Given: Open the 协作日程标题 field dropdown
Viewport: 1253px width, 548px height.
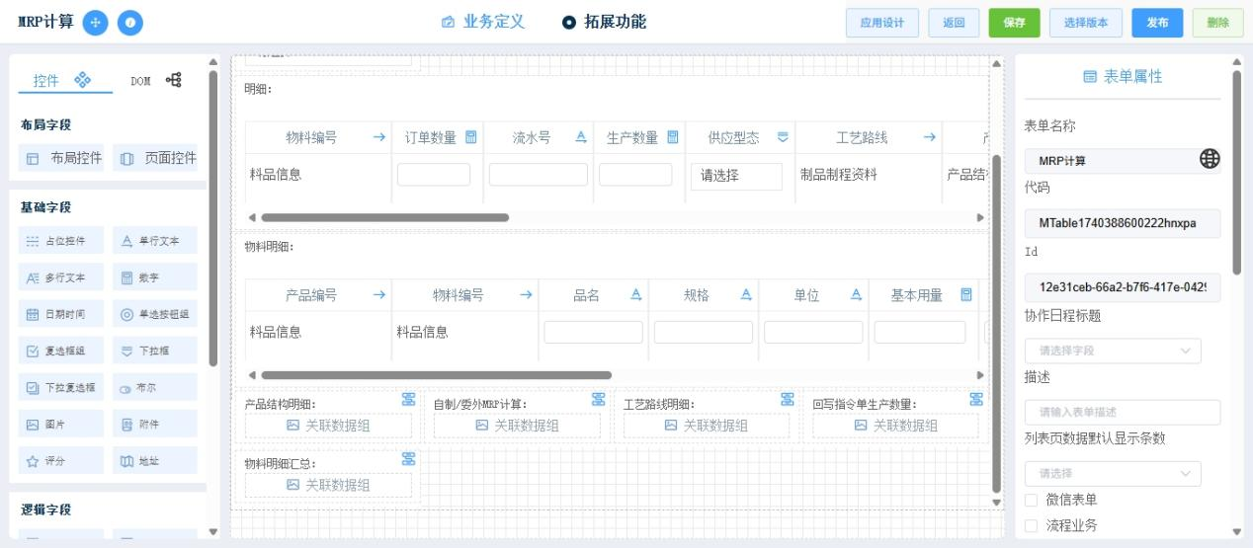Looking at the screenshot, I should 1113,351.
